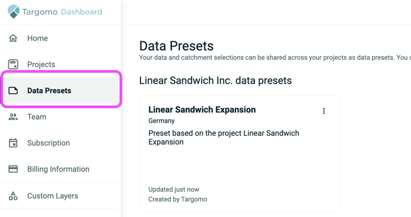Click the Home house icon
The height and width of the screenshot is (217, 411).
click(x=13, y=38)
